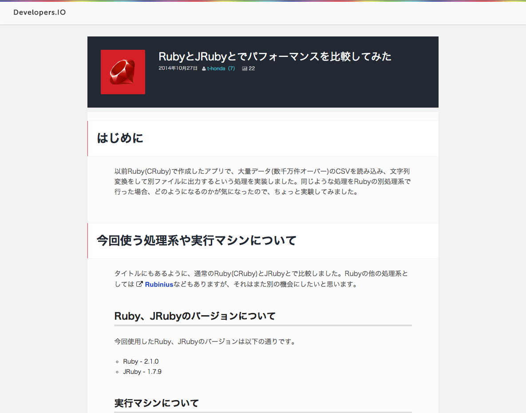Screen dimensions: 526x413
Task: Select the はじめに heading
Action: click(120, 138)
